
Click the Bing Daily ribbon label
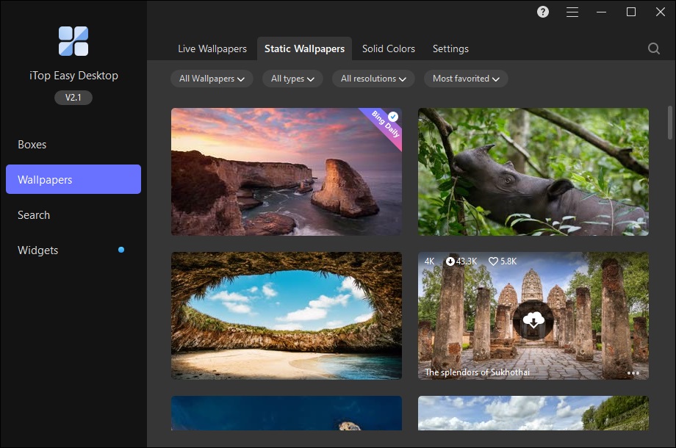pyautogui.click(x=386, y=124)
